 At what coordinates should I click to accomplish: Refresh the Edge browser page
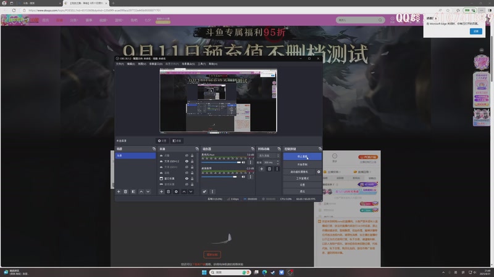coord(14,10)
